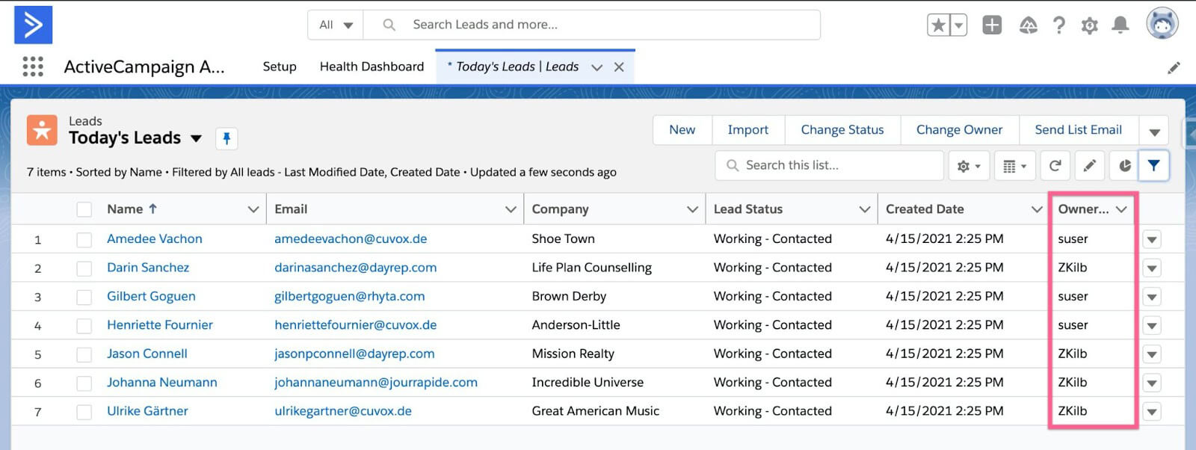The image size is (1196, 450).
Task: Check the box for Darin Sanchez
Action: tap(84, 268)
